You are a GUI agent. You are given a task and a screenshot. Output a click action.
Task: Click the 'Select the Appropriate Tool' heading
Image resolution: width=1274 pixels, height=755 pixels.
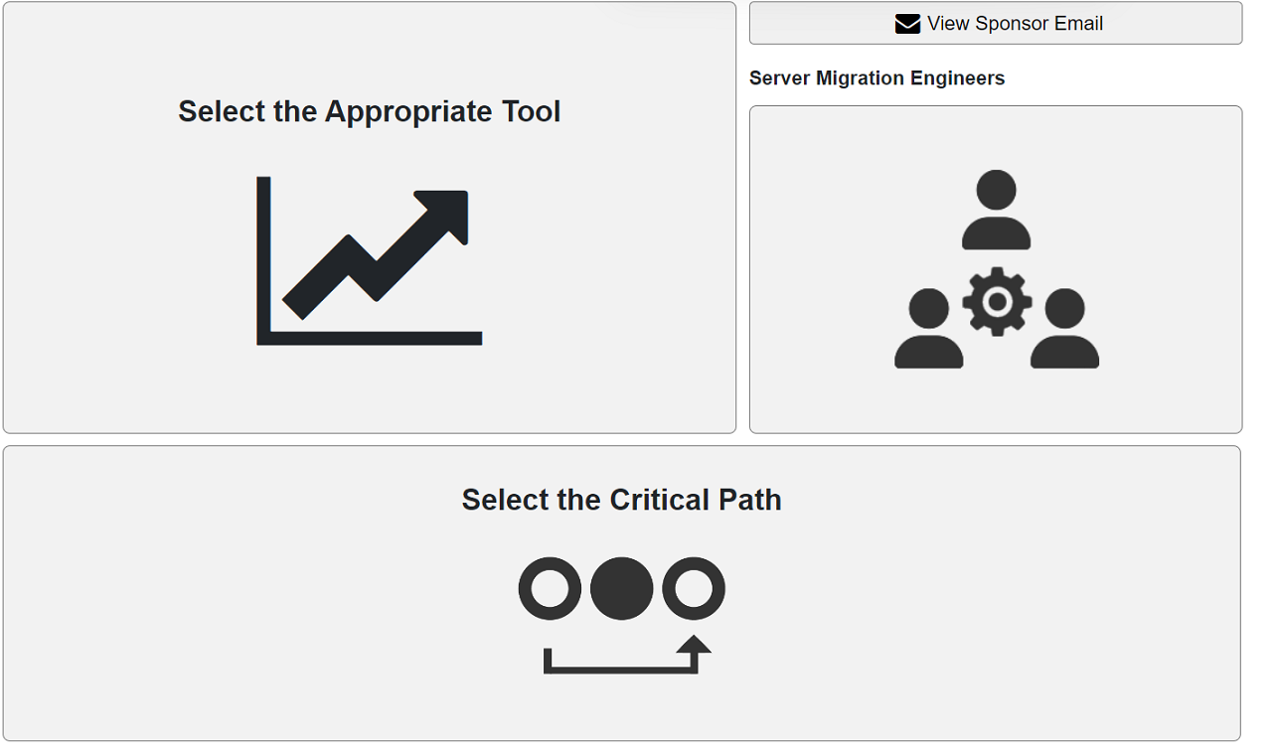tap(370, 111)
